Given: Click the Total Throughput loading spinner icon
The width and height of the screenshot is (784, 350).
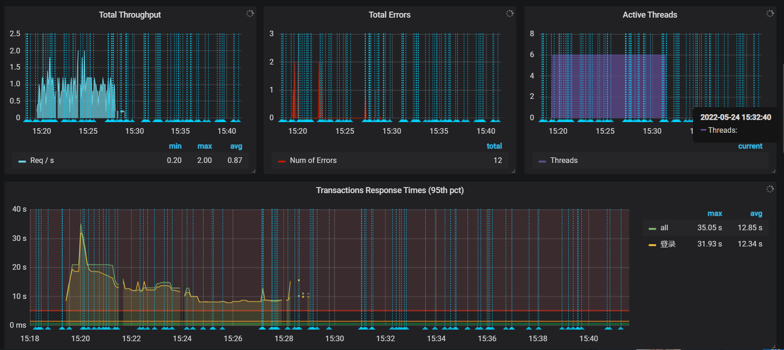Looking at the screenshot, I should pos(250,13).
